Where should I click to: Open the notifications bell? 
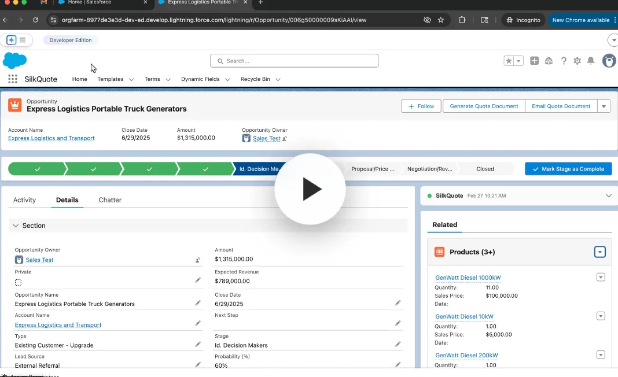pyautogui.click(x=591, y=61)
